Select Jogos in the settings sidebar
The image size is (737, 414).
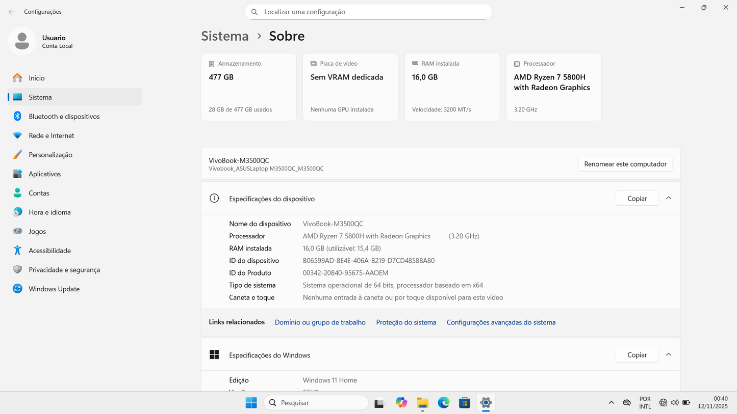[x=37, y=231]
